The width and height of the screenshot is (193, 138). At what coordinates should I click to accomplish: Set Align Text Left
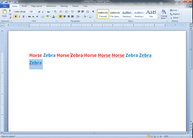60,16
